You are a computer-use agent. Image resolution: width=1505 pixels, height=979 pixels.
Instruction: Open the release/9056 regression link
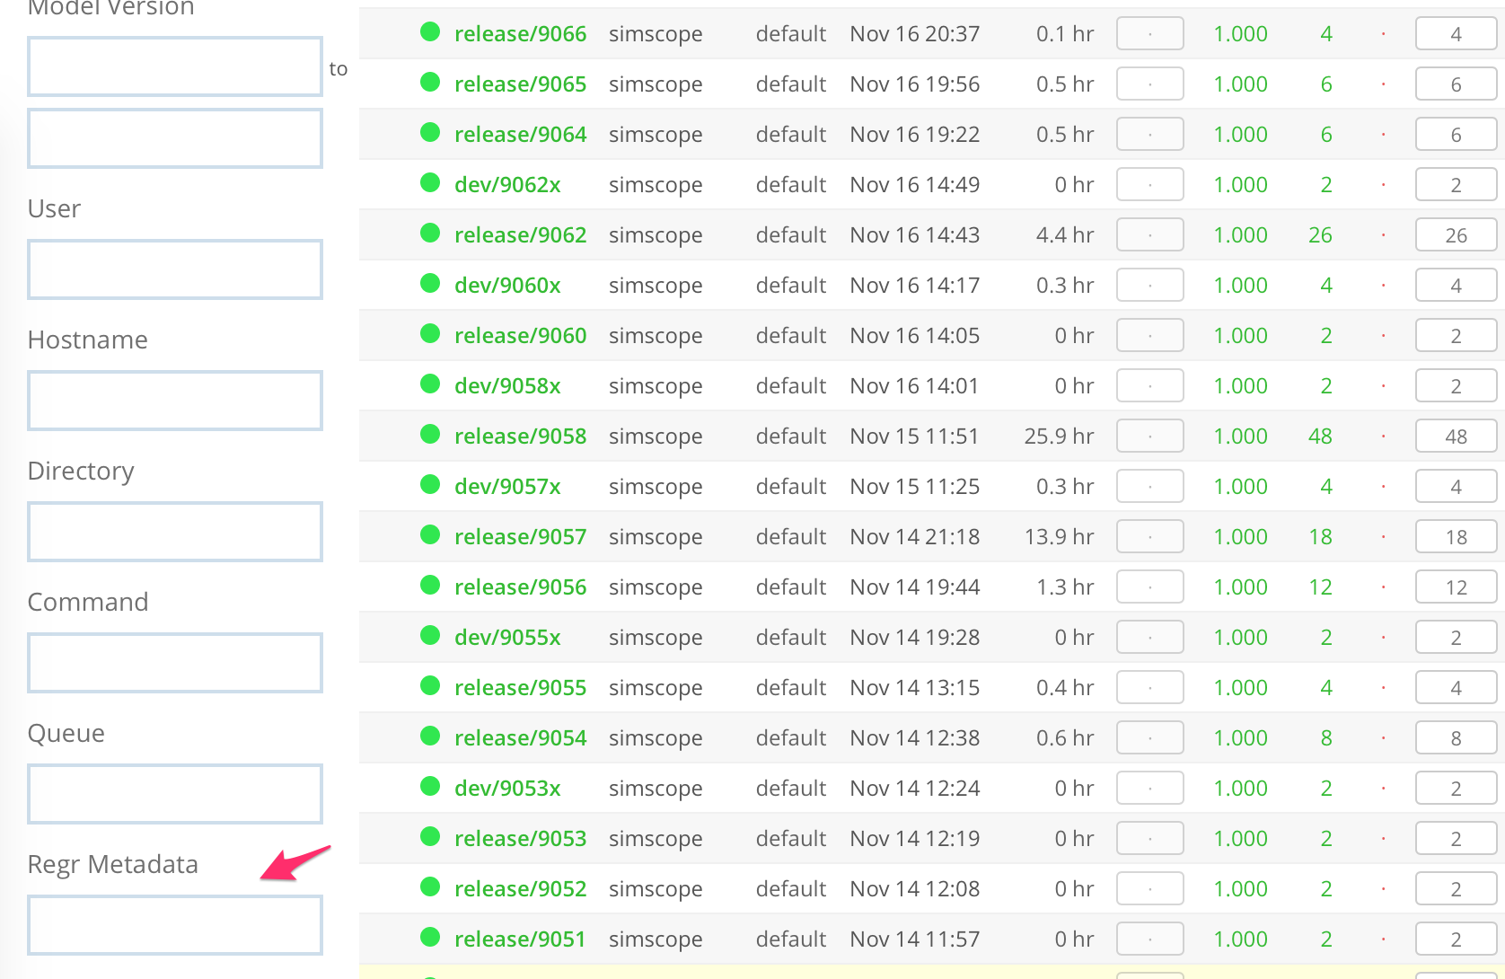click(520, 587)
